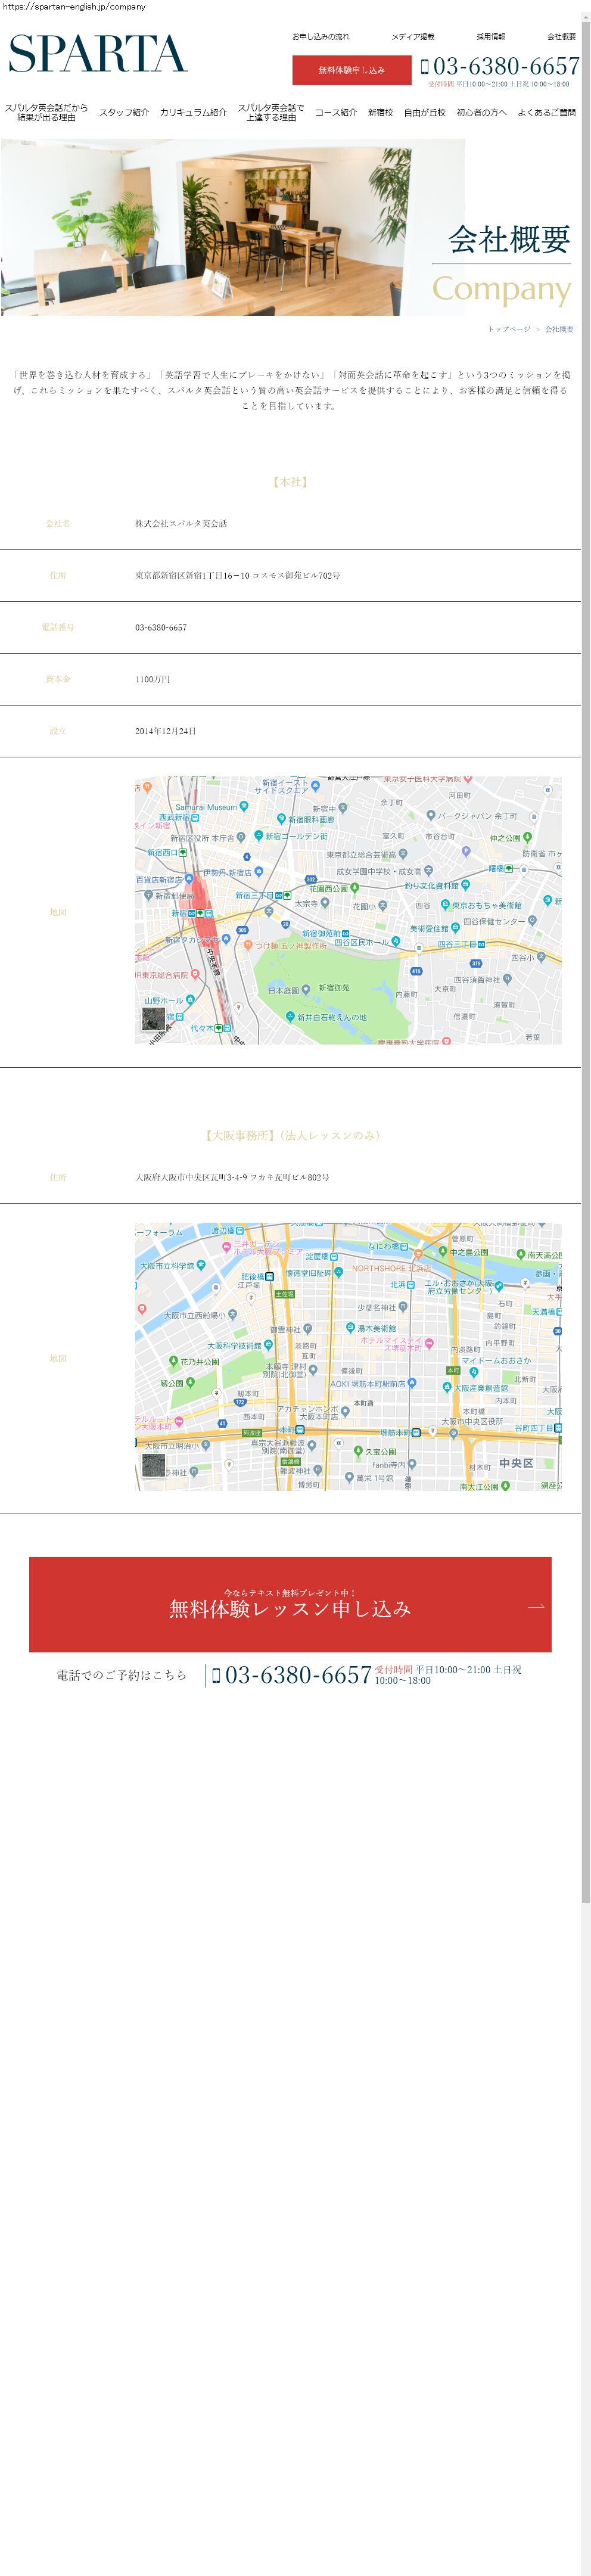Click 久宝公園 park marker
The height and width of the screenshot is (2576, 591).
[x=357, y=1450]
